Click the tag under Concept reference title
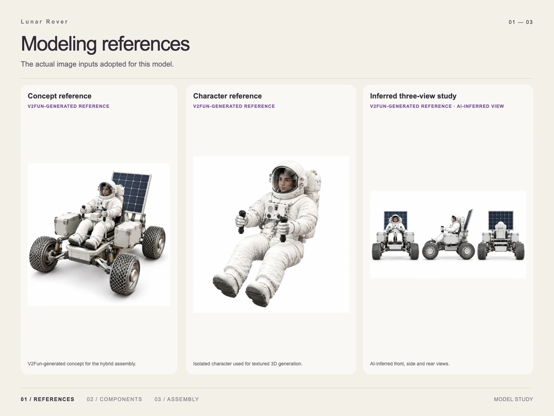This screenshot has width=554, height=416. (x=68, y=106)
